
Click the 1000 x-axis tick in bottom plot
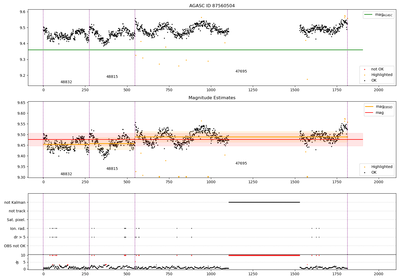pyautogui.click(x=211, y=274)
